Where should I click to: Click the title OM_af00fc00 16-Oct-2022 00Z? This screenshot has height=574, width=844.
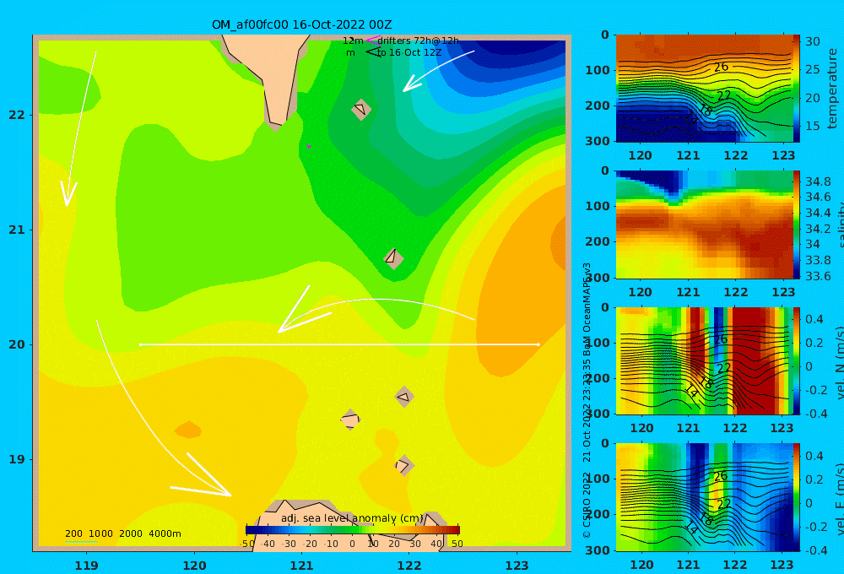tap(301, 24)
